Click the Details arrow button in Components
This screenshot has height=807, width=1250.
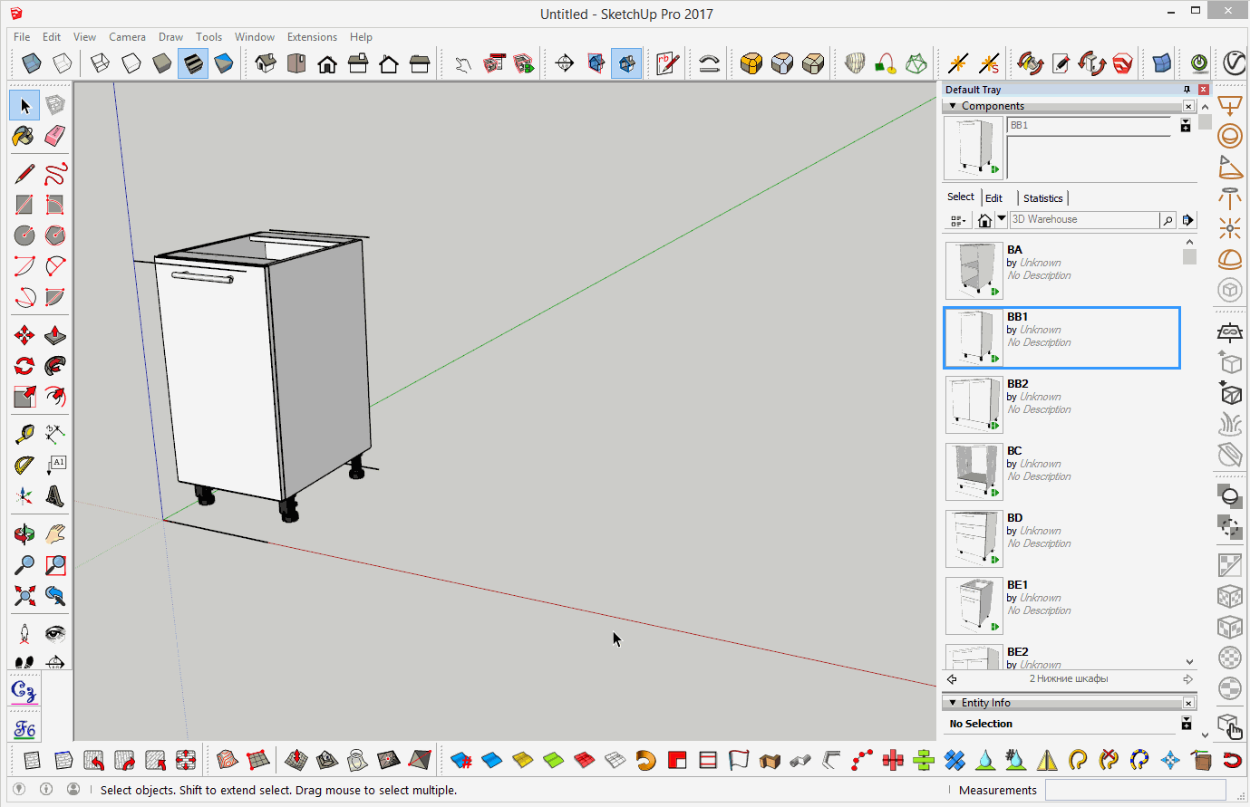1187,220
